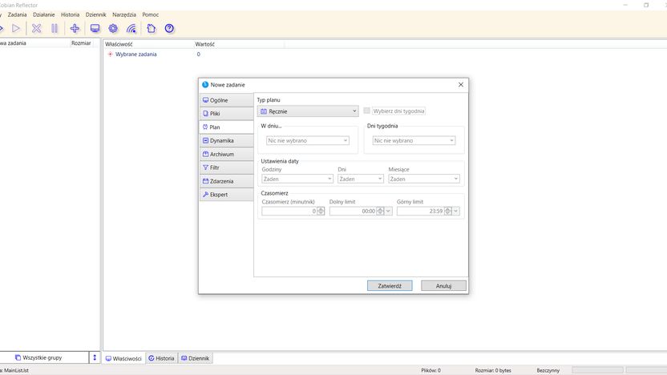667x375 pixels.
Task: Open the Pomoc menu
Action: click(151, 14)
